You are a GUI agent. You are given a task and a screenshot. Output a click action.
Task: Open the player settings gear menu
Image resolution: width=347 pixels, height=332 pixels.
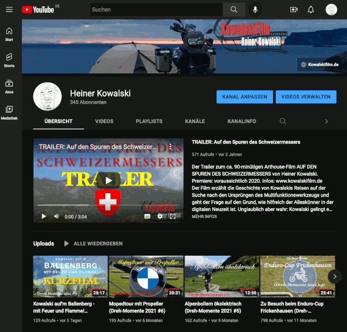pyautogui.click(x=160, y=216)
